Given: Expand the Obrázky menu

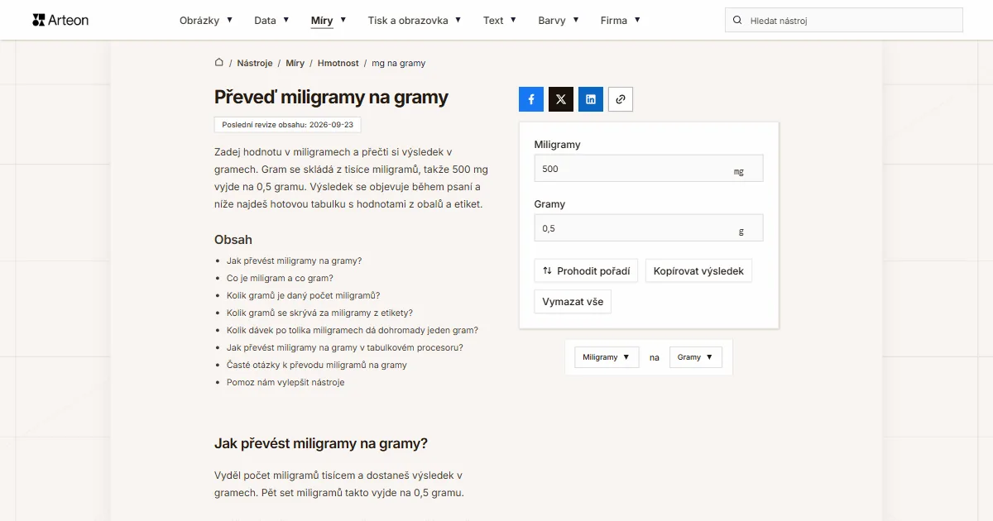Looking at the screenshot, I should pos(206,20).
